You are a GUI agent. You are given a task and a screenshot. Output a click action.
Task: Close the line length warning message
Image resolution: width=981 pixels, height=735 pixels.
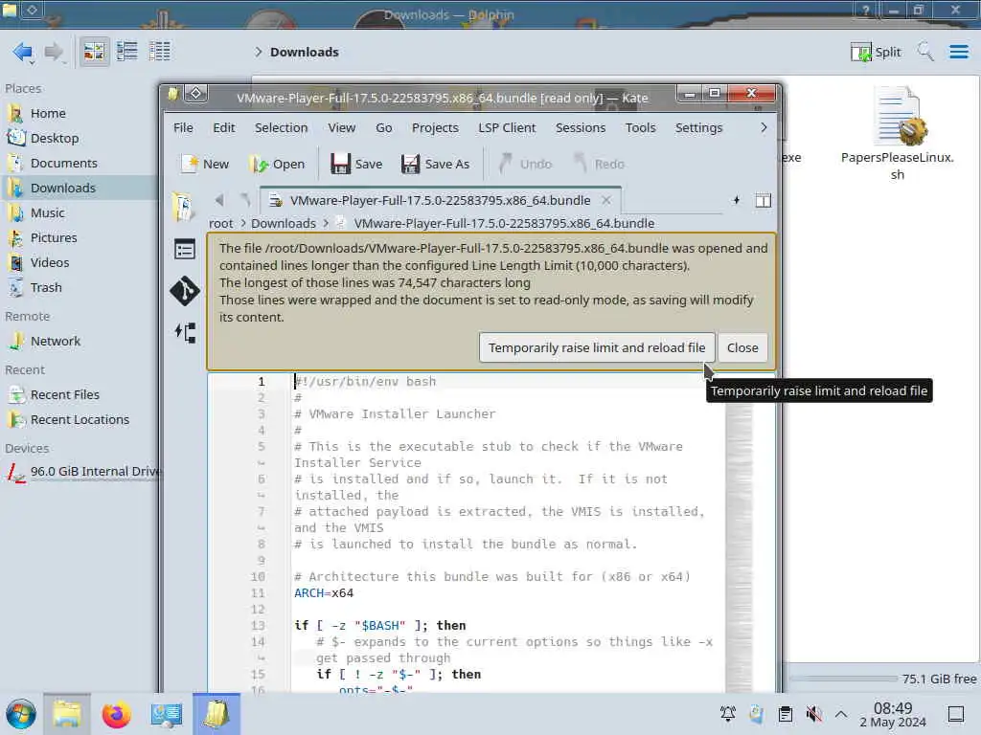tap(742, 347)
